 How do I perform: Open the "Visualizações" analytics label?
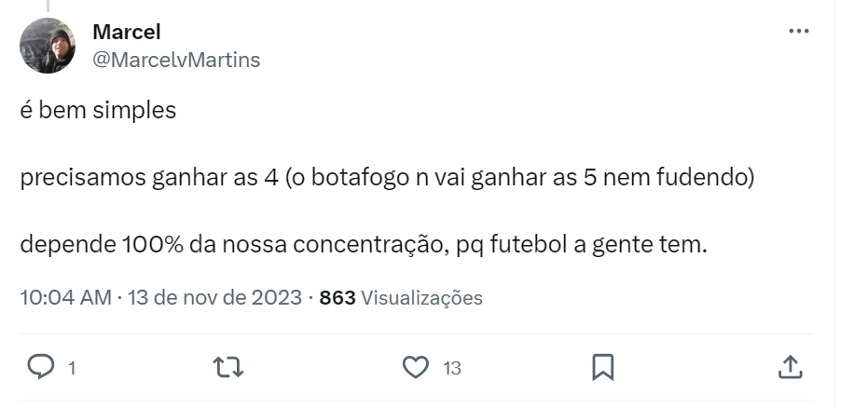tap(421, 298)
